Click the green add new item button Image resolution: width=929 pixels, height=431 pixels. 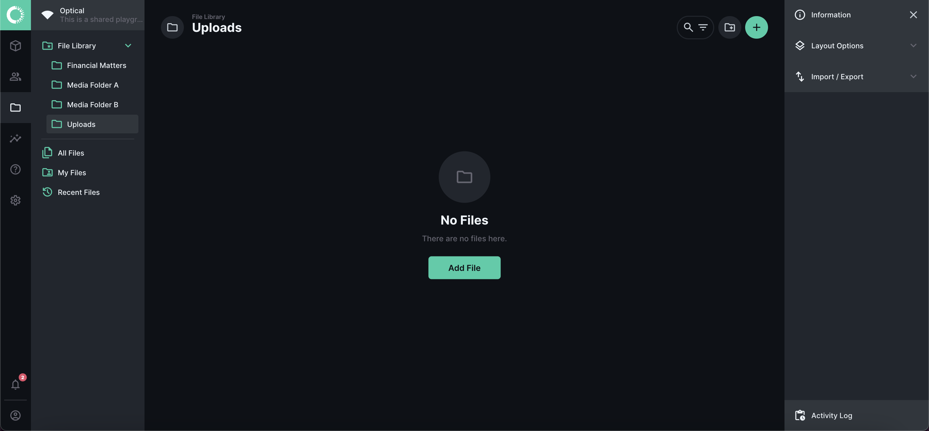[757, 27]
